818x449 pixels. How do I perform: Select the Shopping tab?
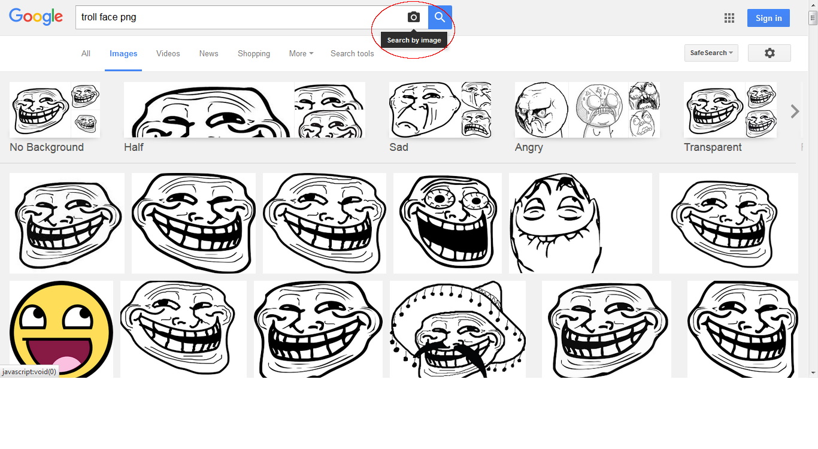coord(254,54)
